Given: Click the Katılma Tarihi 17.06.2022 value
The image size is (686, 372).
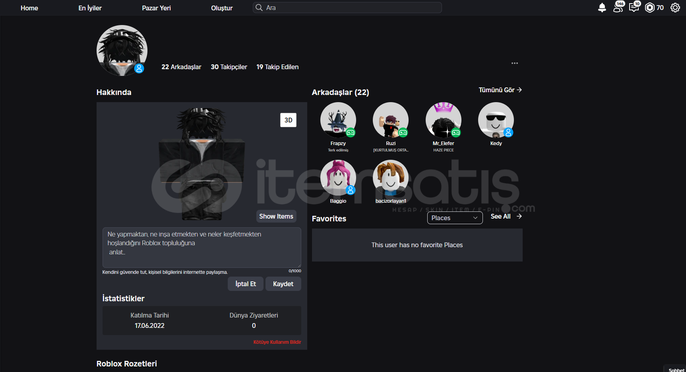Looking at the screenshot, I should pos(149,325).
